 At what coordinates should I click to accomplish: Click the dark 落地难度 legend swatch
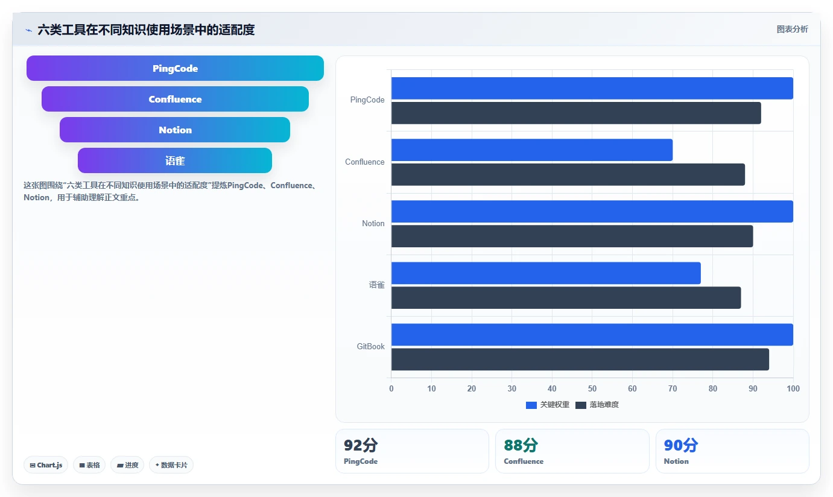click(x=581, y=405)
